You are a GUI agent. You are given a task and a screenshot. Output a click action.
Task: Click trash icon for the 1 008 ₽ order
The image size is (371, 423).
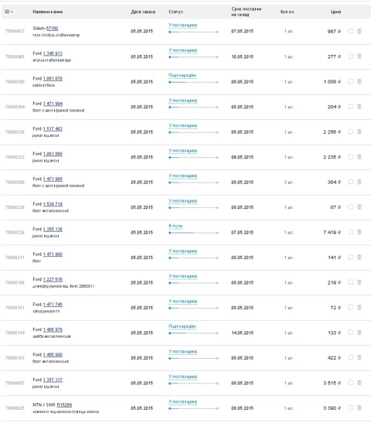tap(359, 81)
